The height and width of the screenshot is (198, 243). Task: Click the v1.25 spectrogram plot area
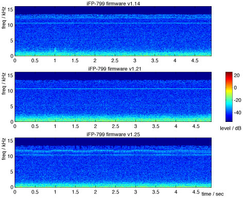coord(113,163)
